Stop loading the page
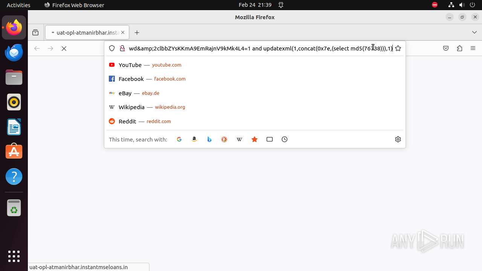The height and width of the screenshot is (271, 482). pyautogui.click(x=64, y=48)
